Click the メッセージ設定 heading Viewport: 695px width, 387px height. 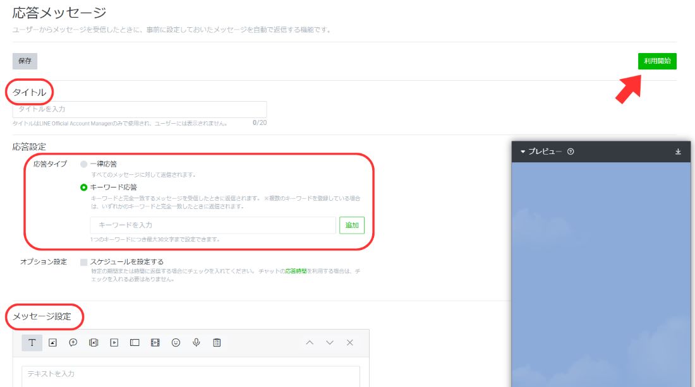coord(42,316)
